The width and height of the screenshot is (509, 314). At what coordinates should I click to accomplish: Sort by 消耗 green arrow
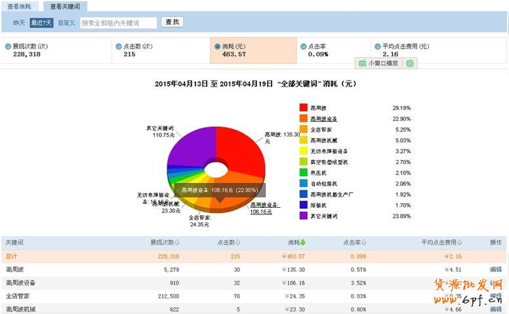tap(303, 243)
